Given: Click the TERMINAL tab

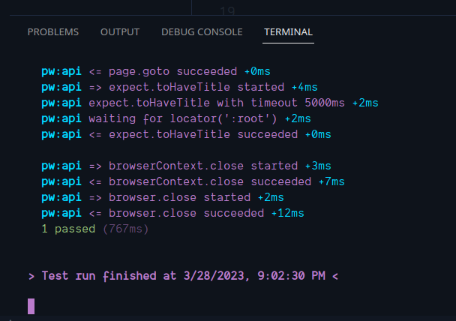Looking at the screenshot, I should (288, 32).
